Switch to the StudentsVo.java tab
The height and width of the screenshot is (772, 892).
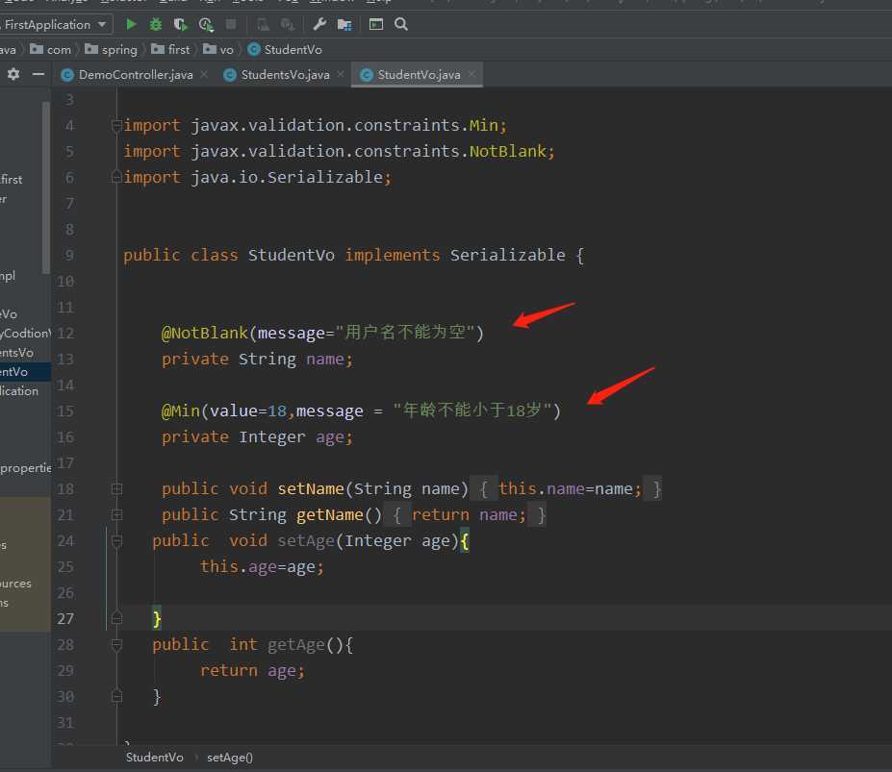click(x=285, y=74)
